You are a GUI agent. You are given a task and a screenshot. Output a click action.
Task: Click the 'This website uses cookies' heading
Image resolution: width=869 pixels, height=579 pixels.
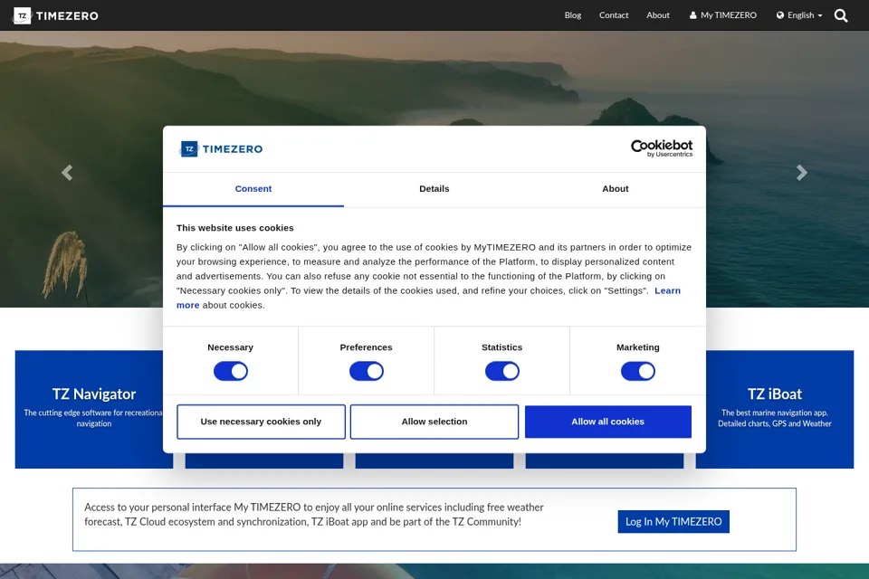click(235, 228)
